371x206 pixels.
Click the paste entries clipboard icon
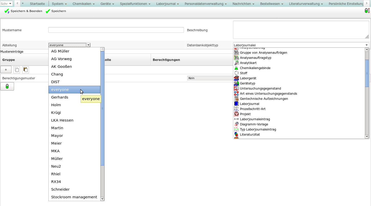click(25, 70)
